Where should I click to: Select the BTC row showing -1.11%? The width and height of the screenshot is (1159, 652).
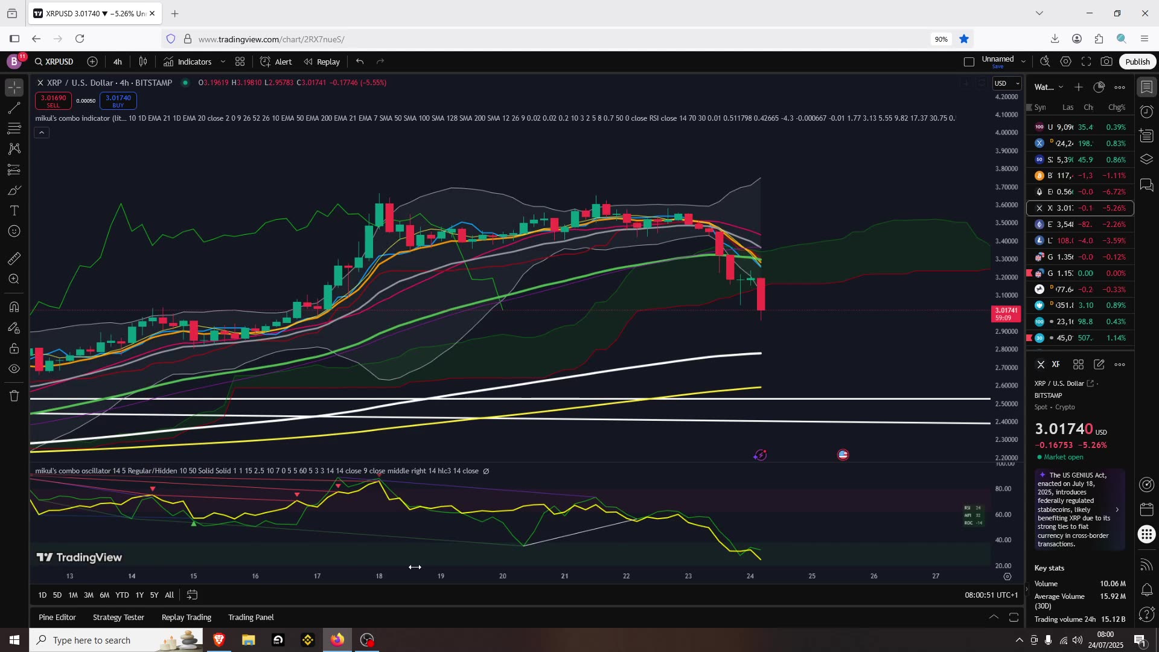click(1080, 176)
